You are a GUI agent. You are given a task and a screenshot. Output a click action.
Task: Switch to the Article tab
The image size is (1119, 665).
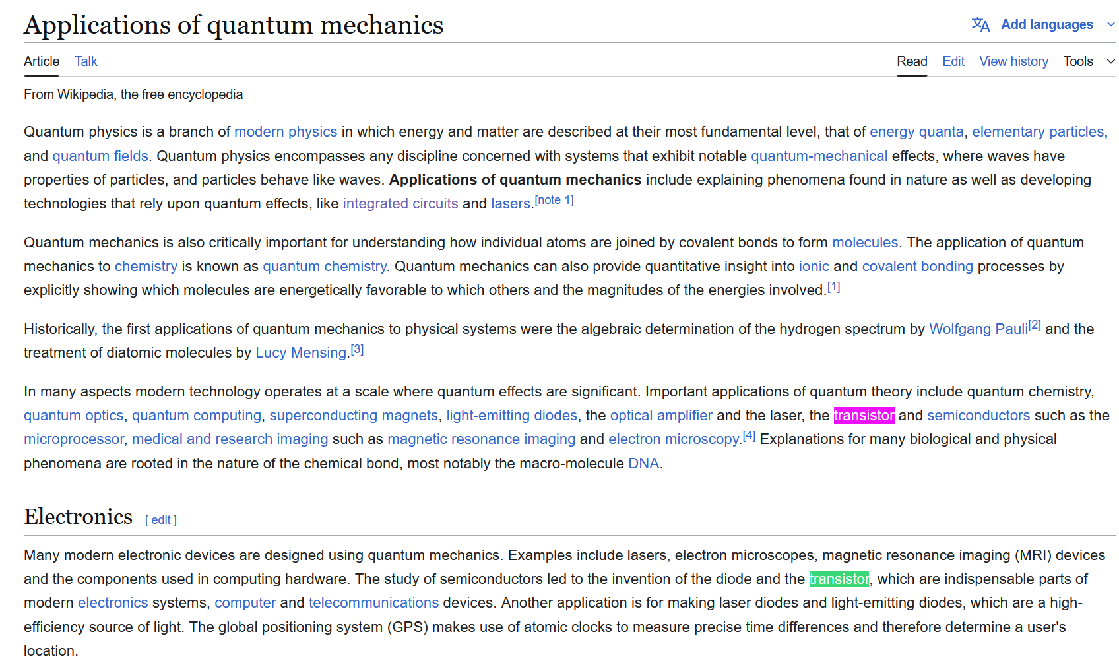42,61
